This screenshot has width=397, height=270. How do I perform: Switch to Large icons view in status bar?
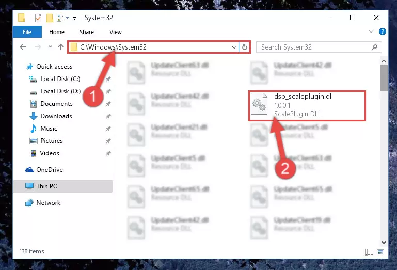pyautogui.click(x=380, y=252)
